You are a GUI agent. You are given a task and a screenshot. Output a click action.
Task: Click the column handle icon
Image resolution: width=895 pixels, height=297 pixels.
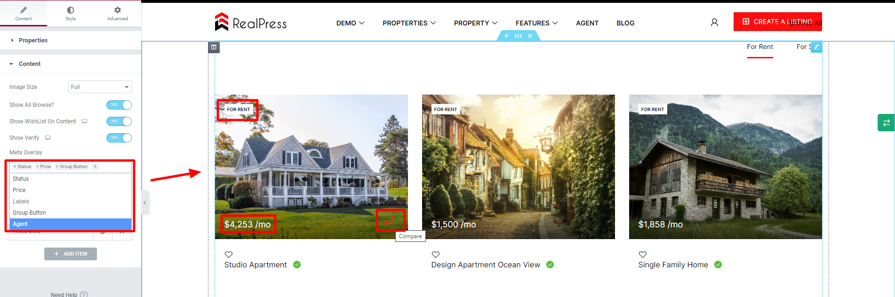click(214, 47)
